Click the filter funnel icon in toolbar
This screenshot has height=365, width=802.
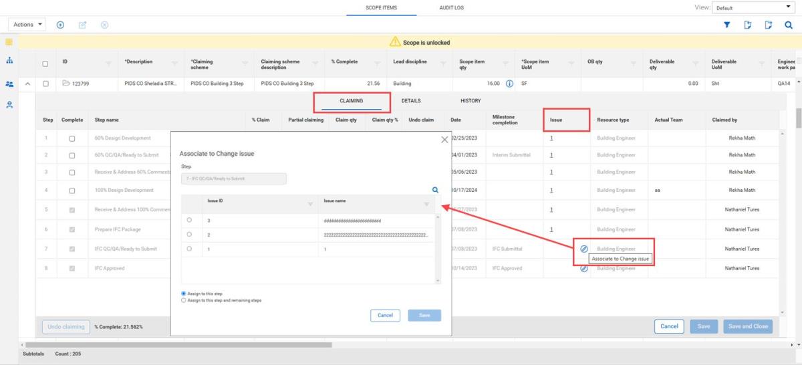tap(727, 25)
